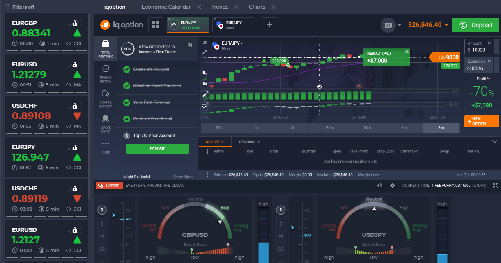
Task: Select the 15 minute timeframe on USDJPY gauge
Action: pyautogui.click(x=281, y=237)
